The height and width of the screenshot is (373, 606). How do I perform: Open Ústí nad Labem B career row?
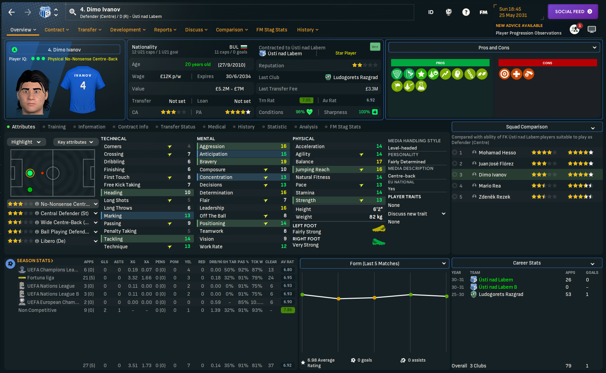point(498,287)
